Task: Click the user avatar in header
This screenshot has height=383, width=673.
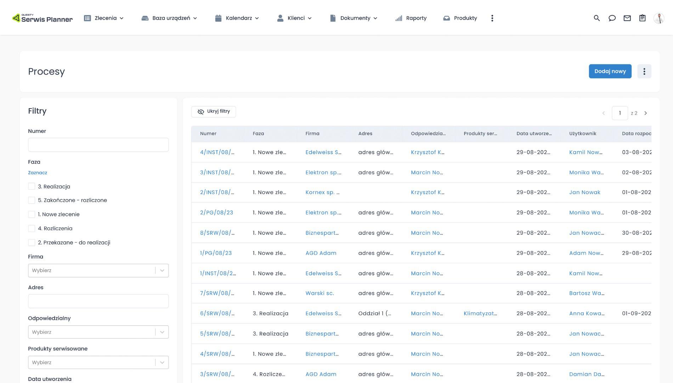Action: pos(658,18)
